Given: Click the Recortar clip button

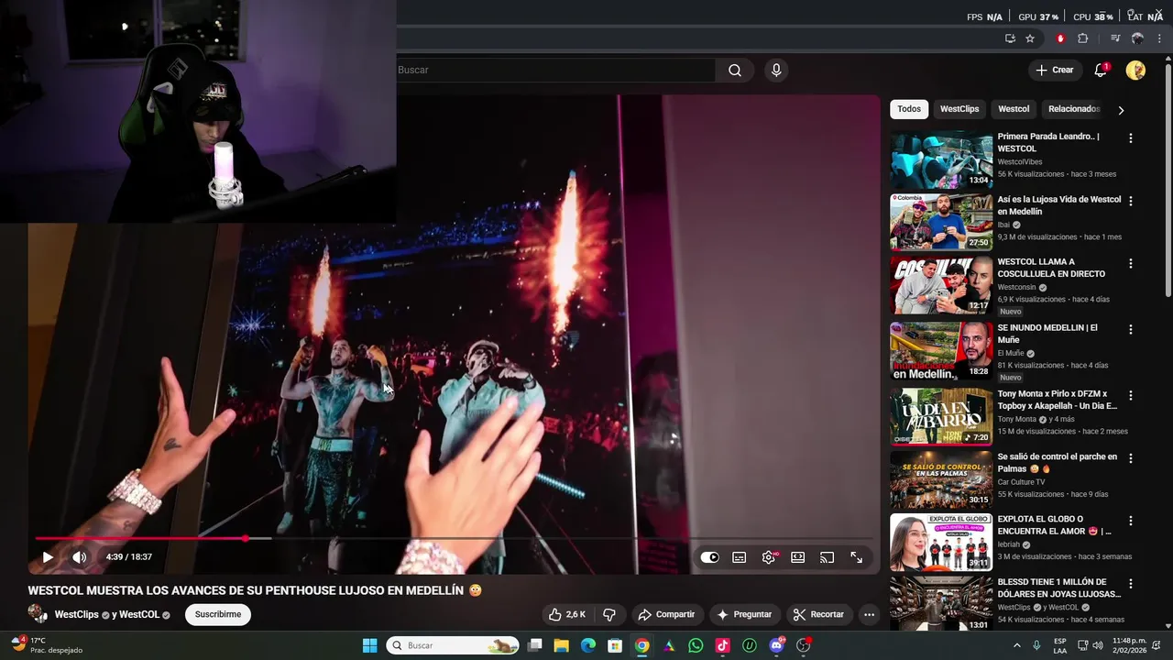Looking at the screenshot, I should (x=818, y=614).
